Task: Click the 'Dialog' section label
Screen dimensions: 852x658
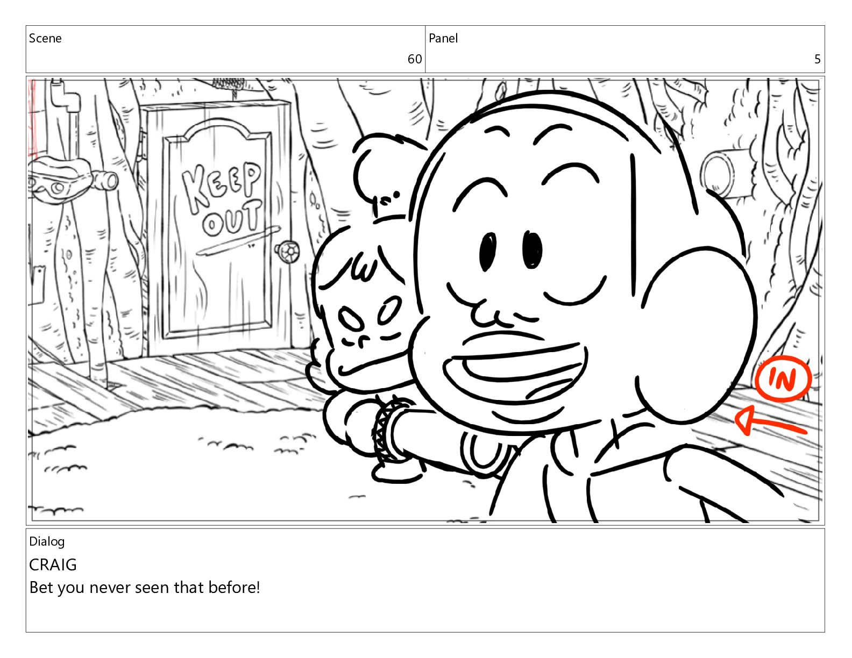Action: [x=47, y=541]
